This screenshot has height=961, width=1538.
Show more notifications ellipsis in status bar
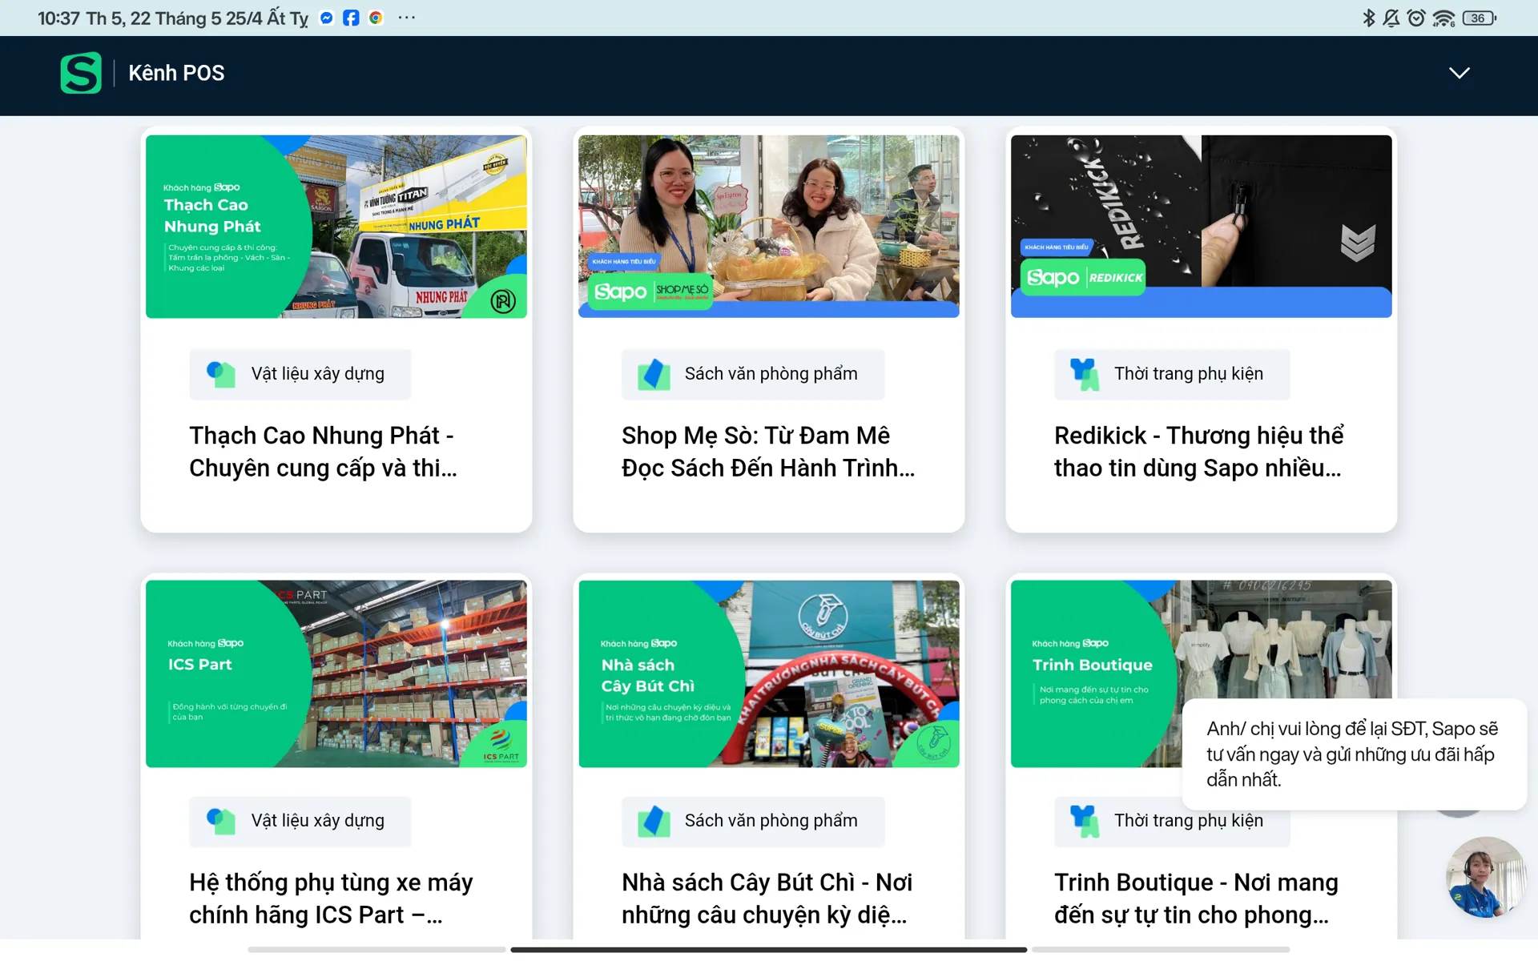[x=407, y=18]
